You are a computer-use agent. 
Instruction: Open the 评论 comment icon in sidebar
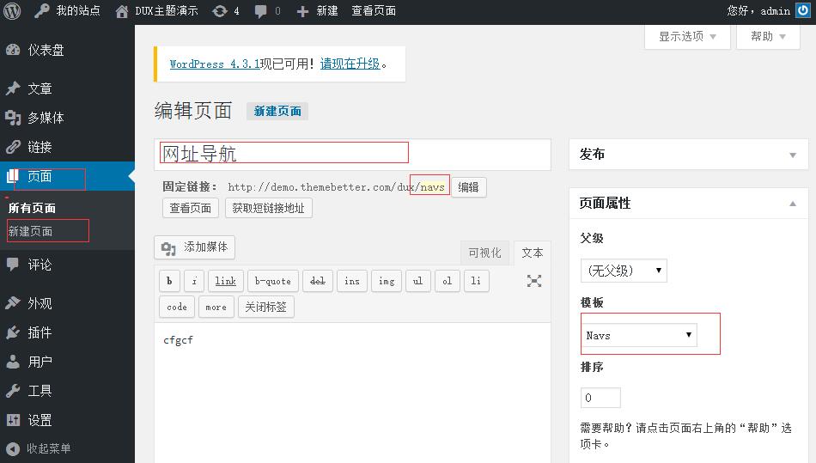(x=13, y=265)
